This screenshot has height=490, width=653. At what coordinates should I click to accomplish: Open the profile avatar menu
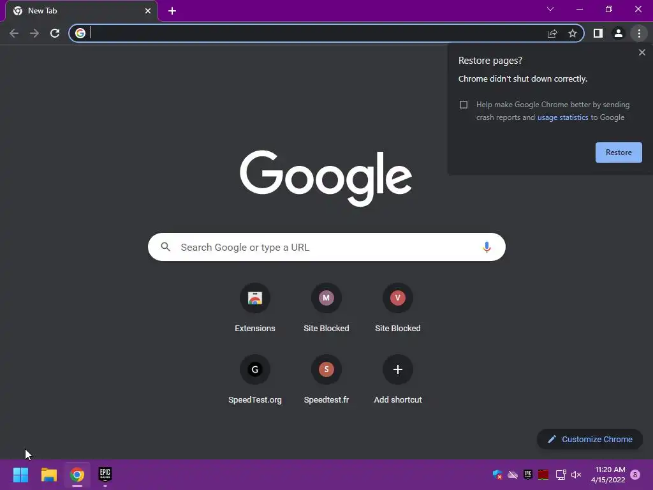(x=619, y=33)
